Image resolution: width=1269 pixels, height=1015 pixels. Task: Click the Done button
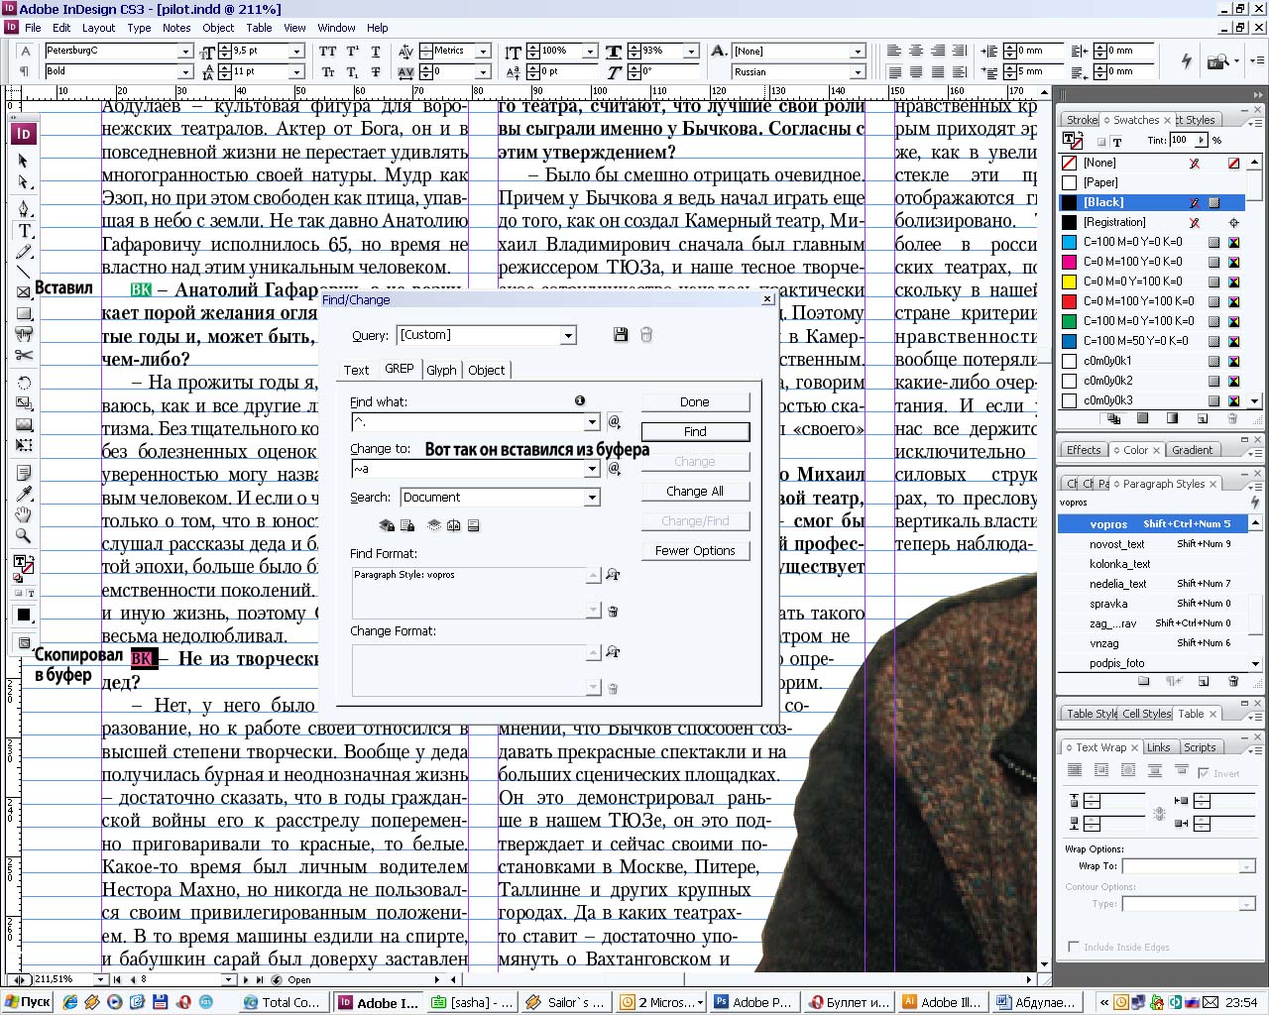pos(695,402)
